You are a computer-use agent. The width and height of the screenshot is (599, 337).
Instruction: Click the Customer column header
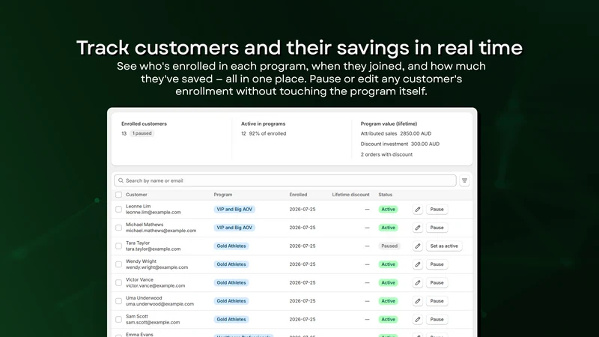[136, 195]
